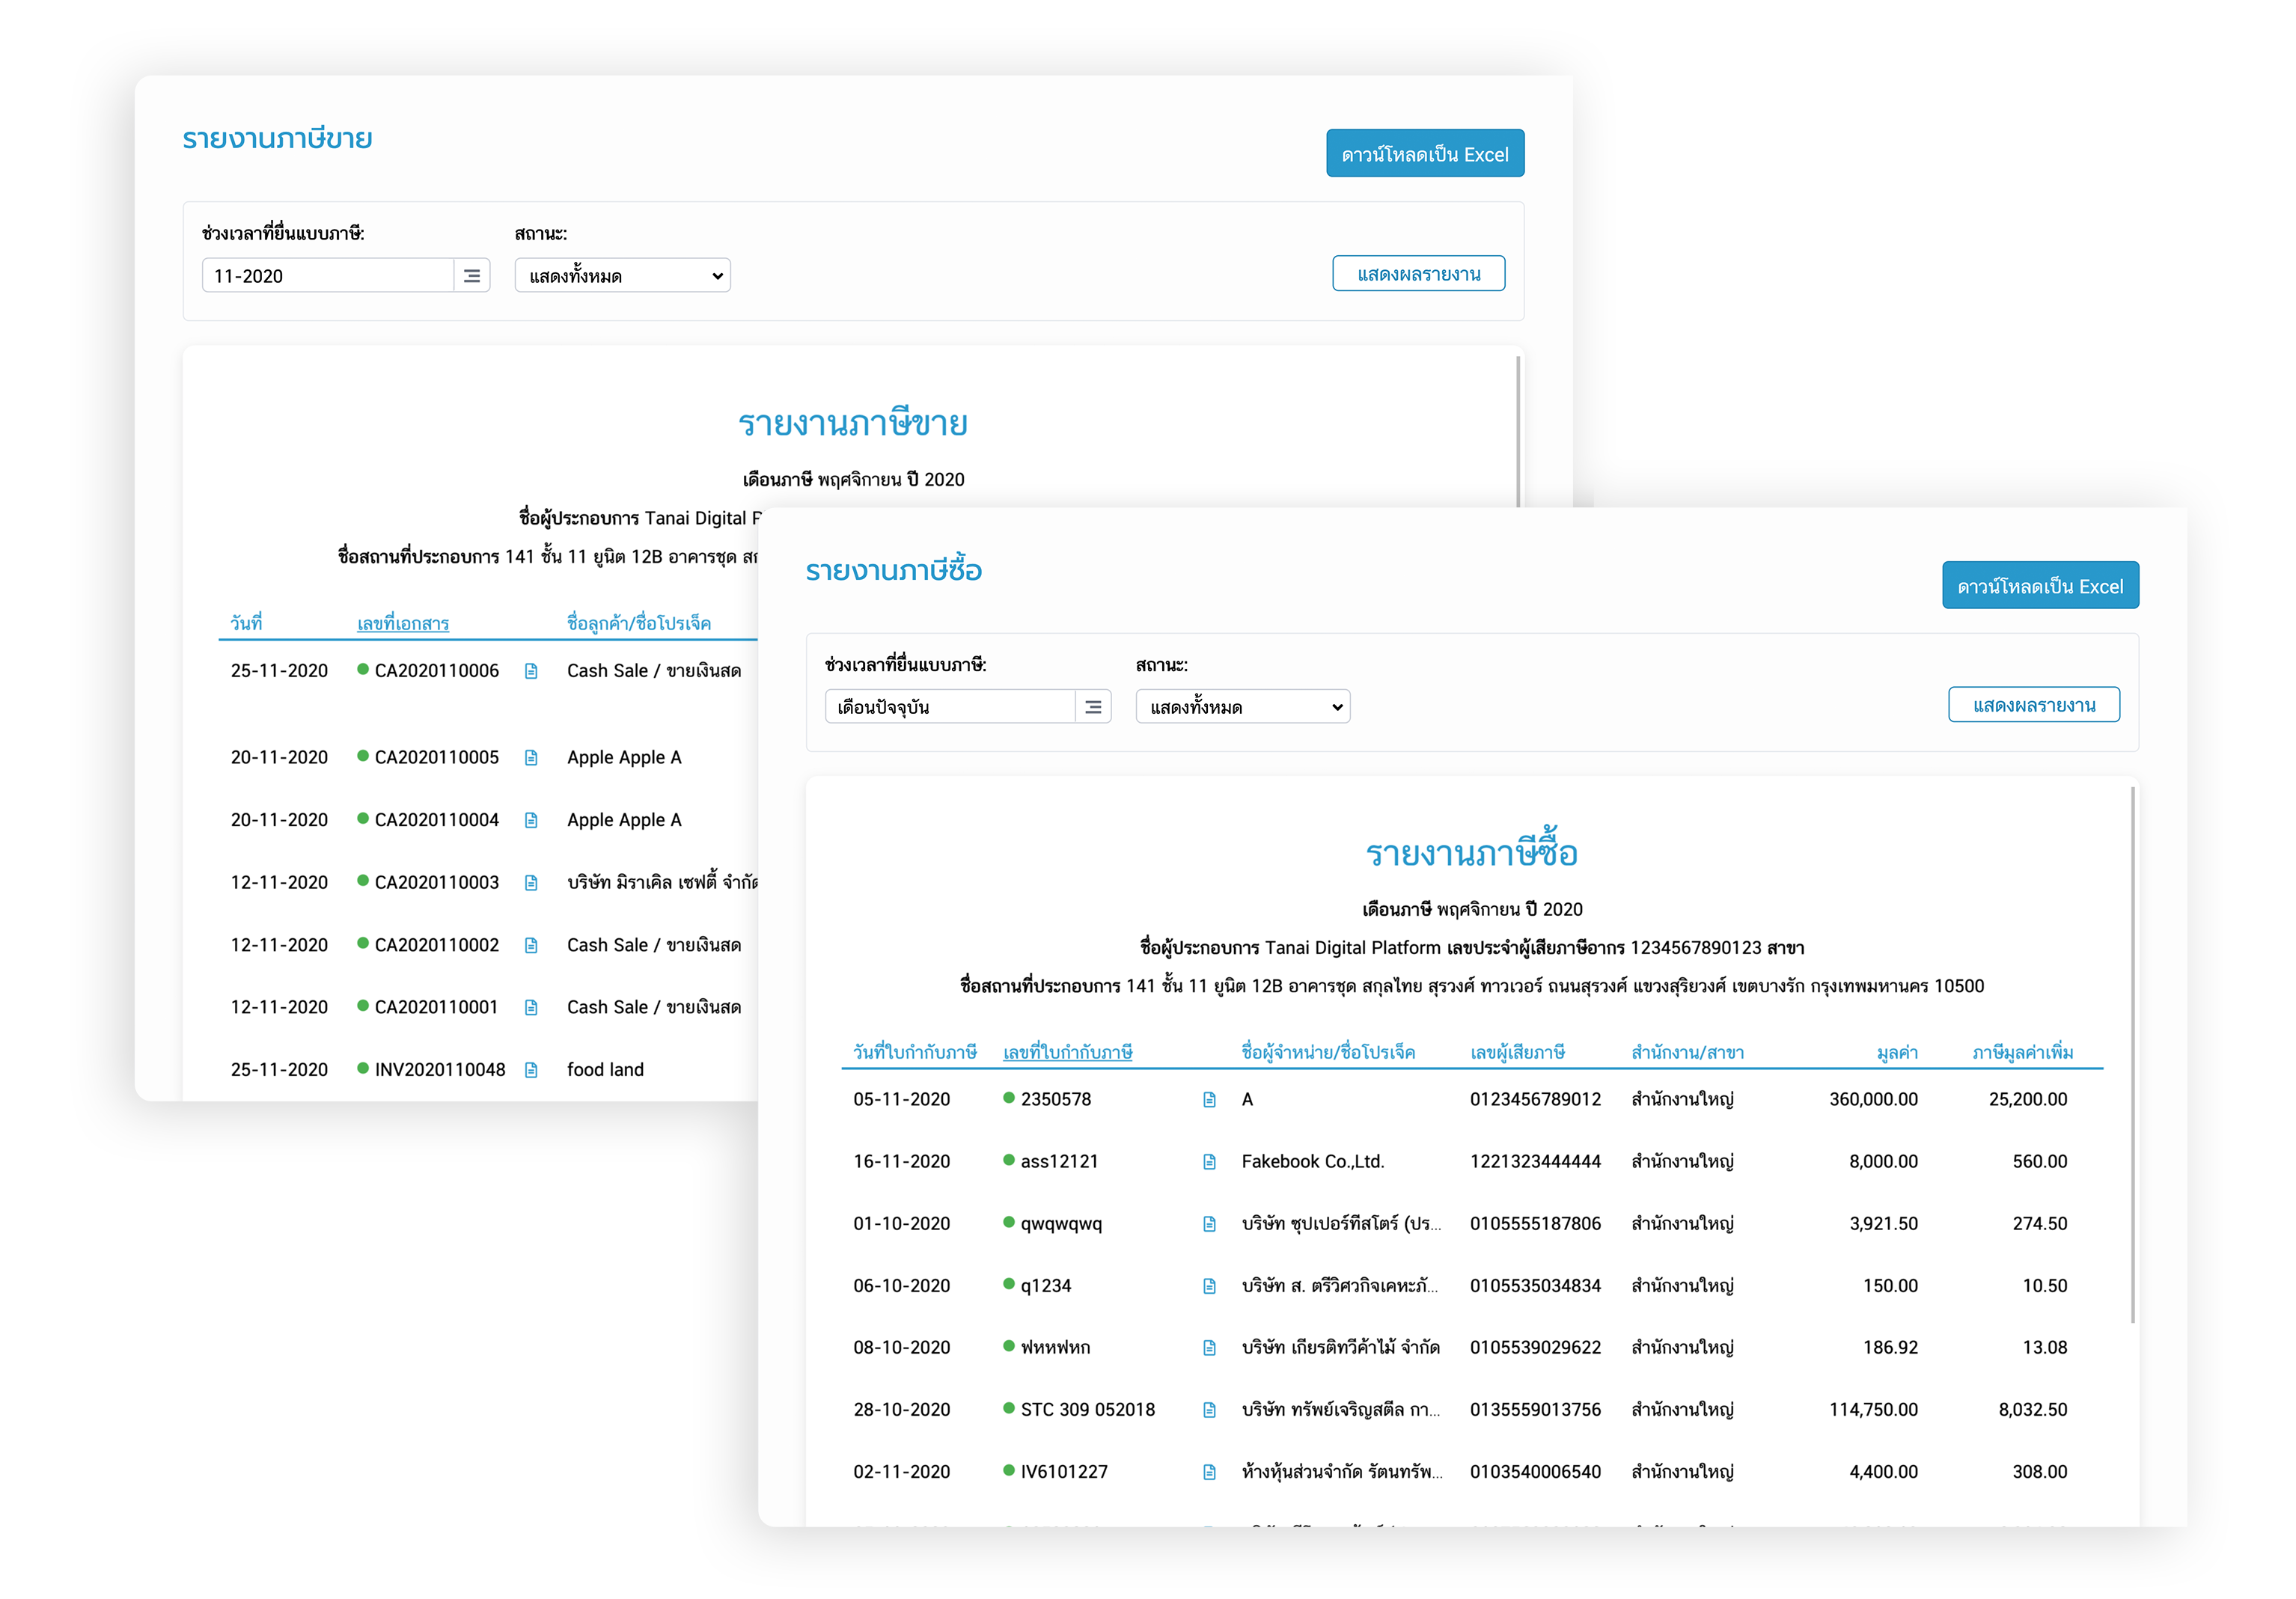Click ชื่อลูกค้า/ชื่อโปรเจ็ค column header
This screenshot has width=2296, height=1599.
pyautogui.click(x=639, y=624)
